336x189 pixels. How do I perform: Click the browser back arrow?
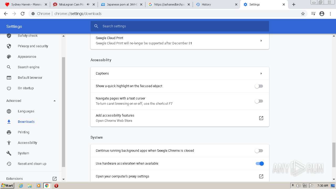(6, 14)
